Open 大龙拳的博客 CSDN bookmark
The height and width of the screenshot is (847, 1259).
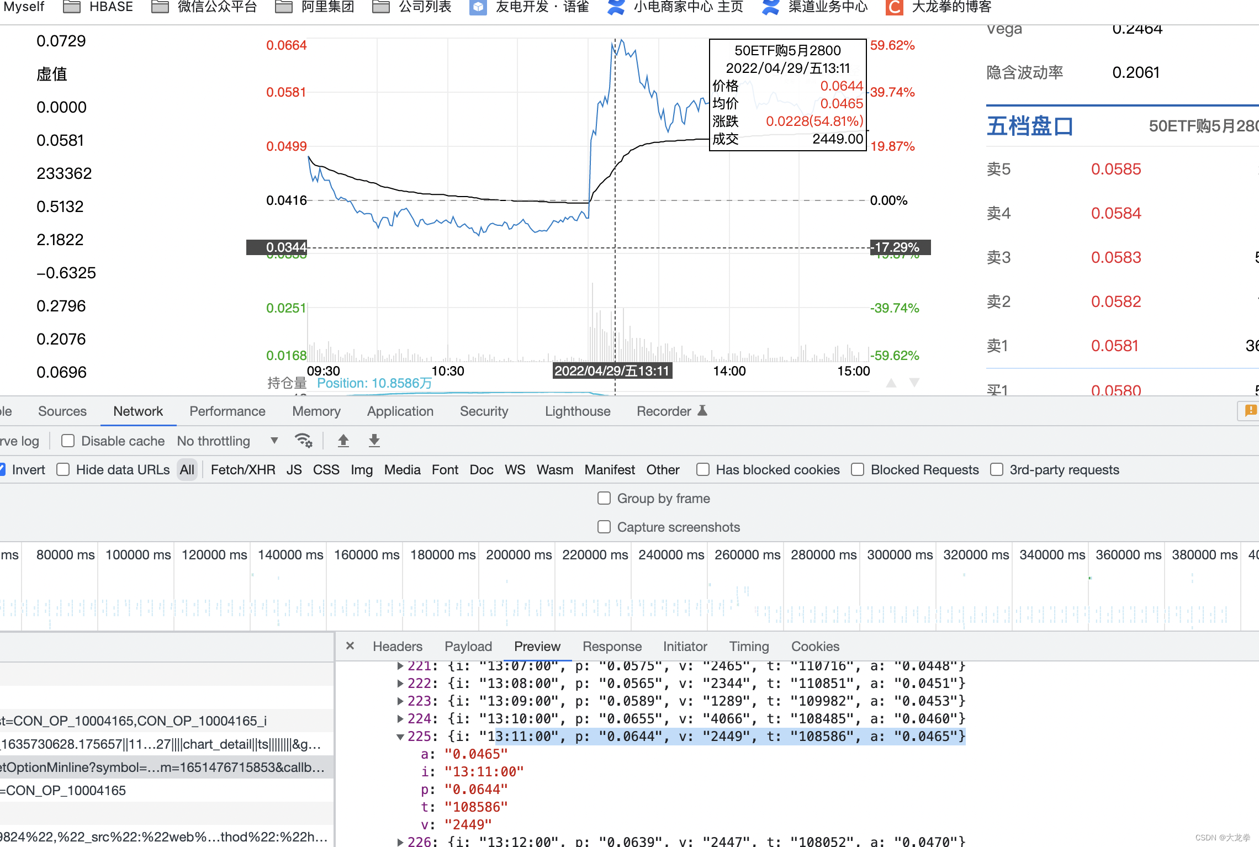tap(938, 7)
